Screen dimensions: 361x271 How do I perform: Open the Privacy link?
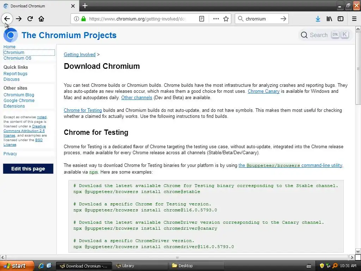(10, 154)
